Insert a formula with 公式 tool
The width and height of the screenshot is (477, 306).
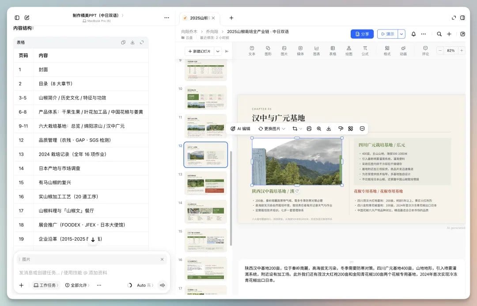coord(365,51)
